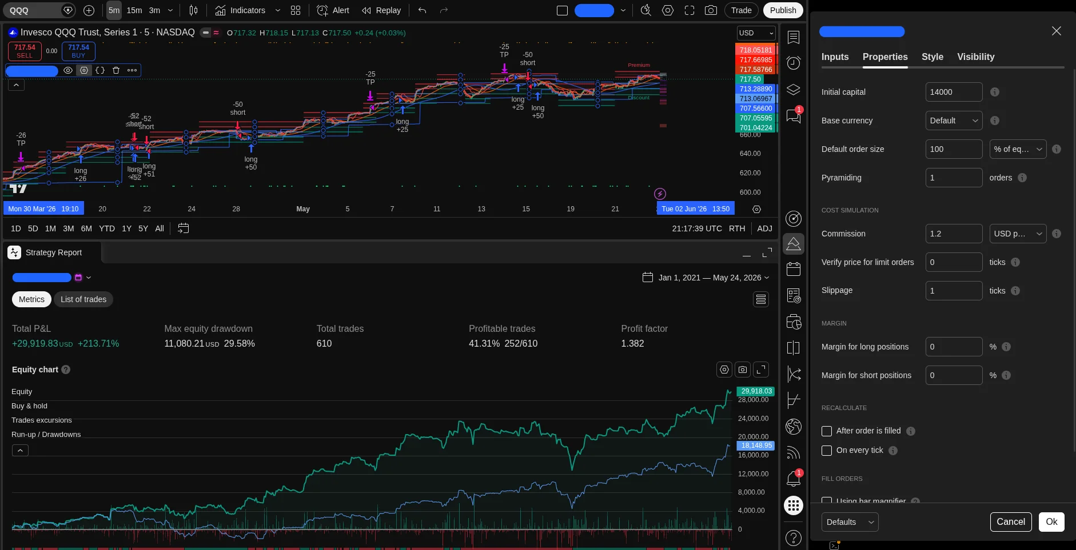Viewport: 1076px width, 550px height.
Task: Open the Defaults dropdown
Action: point(850,522)
